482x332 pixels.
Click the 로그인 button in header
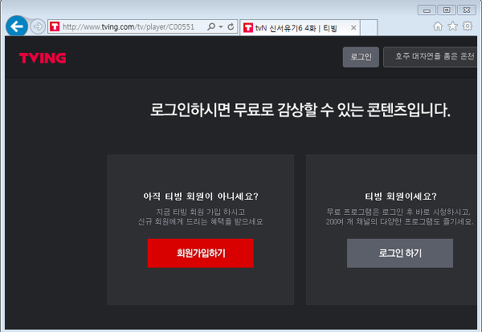click(x=361, y=57)
